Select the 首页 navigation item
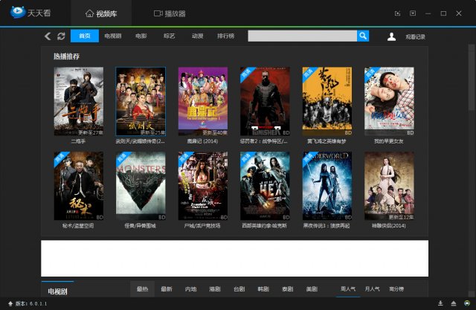The image size is (476, 310). (85, 36)
